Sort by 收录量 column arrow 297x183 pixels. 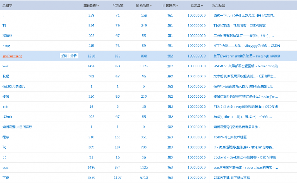202,6
